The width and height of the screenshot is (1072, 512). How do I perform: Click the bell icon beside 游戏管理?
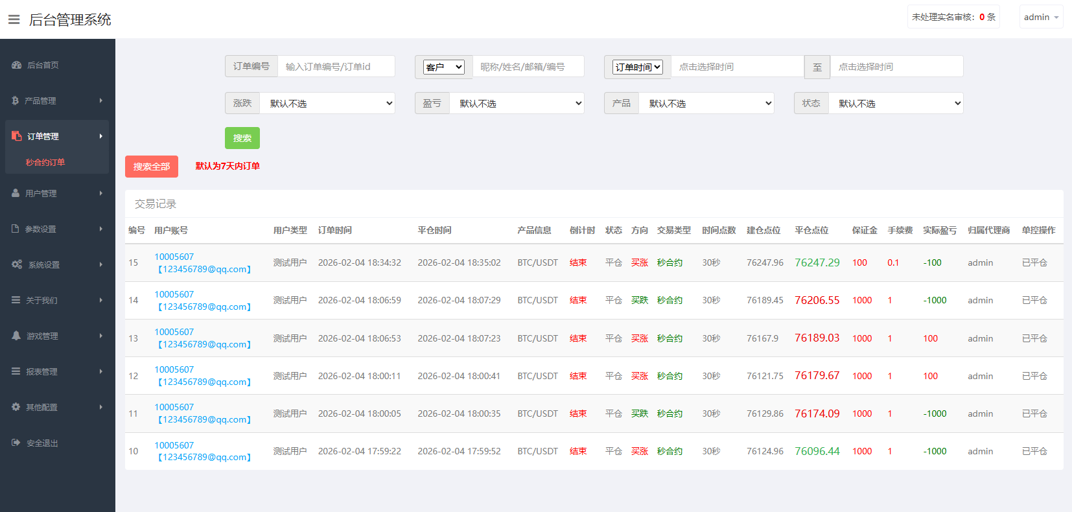click(x=16, y=336)
